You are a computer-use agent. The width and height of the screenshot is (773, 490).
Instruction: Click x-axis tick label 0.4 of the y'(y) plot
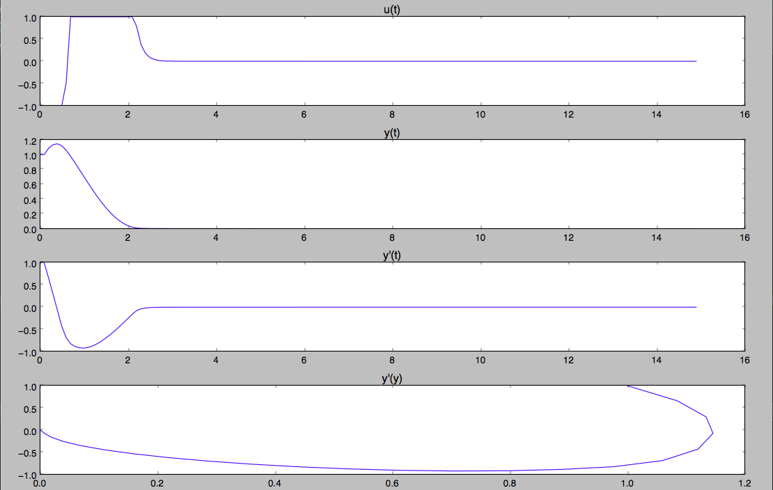pyautogui.click(x=274, y=484)
